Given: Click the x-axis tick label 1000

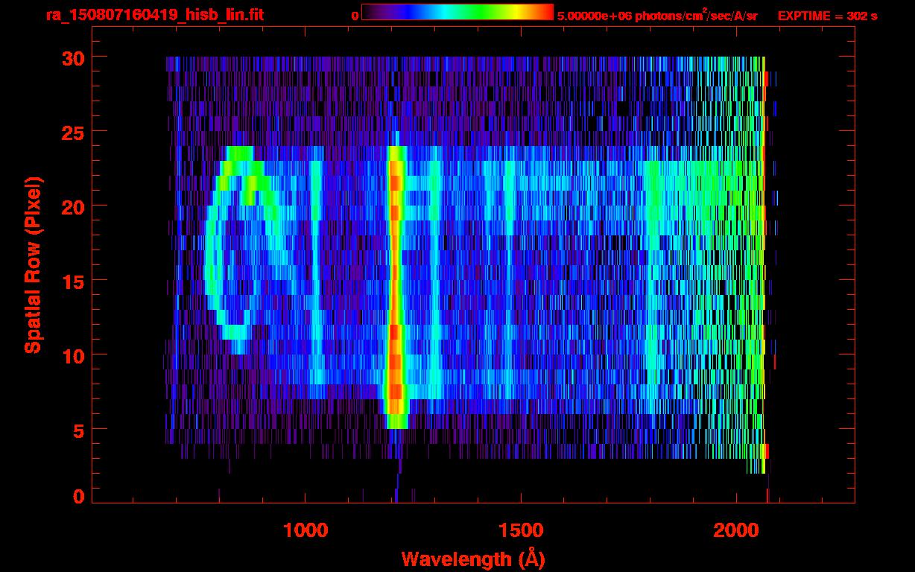Looking at the screenshot, I should coord(305,530).
